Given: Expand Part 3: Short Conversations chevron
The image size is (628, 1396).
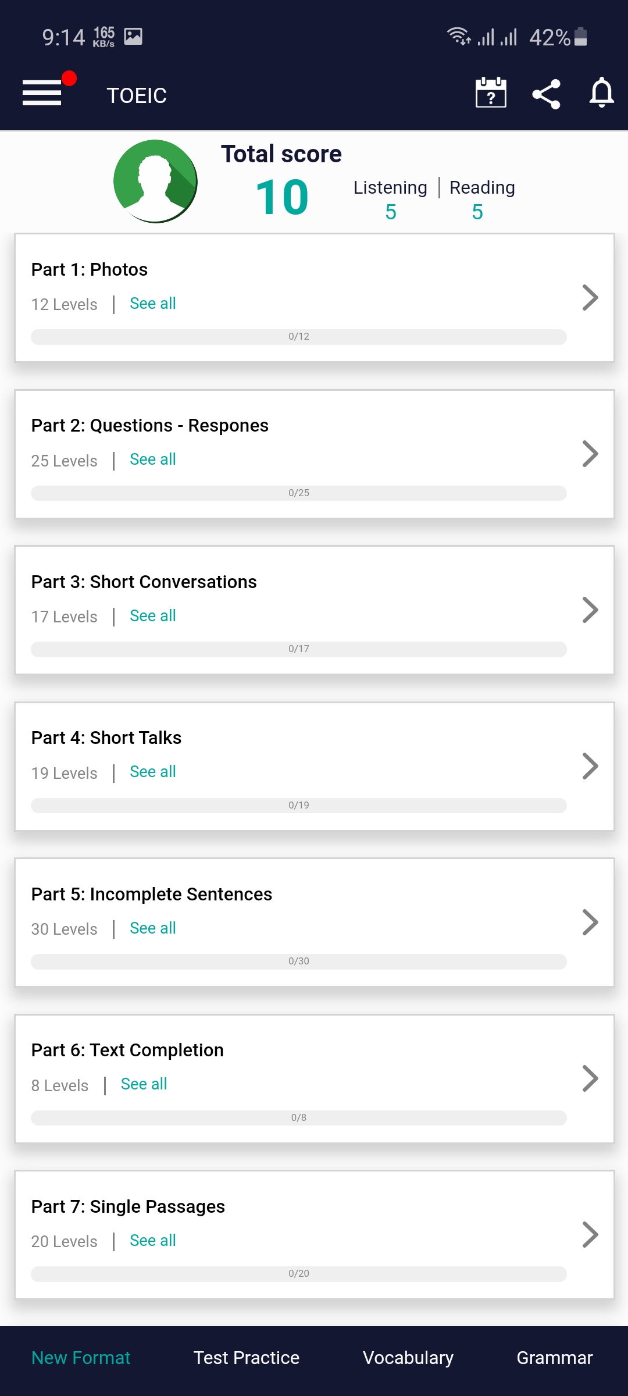Looking at the screenshot, I should click(590, 610).
